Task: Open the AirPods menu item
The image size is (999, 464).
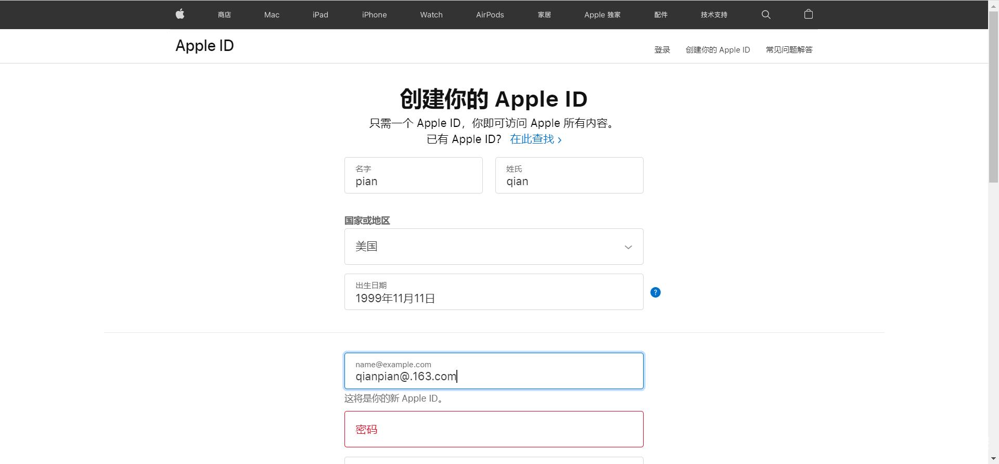Action: pyautogui.click(x=490, y=15)
